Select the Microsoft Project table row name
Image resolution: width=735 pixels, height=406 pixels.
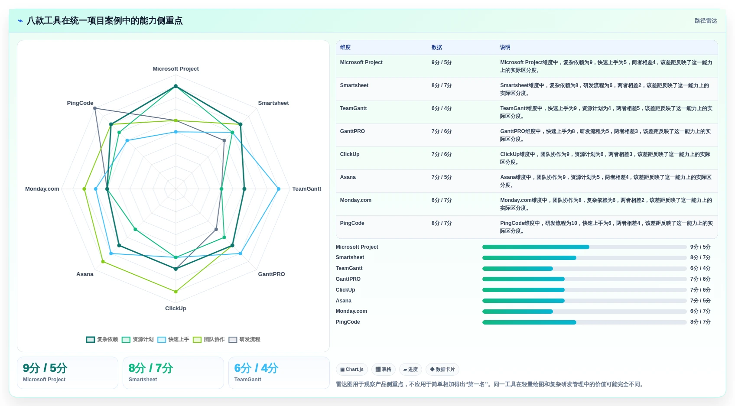tap(361, 62)
